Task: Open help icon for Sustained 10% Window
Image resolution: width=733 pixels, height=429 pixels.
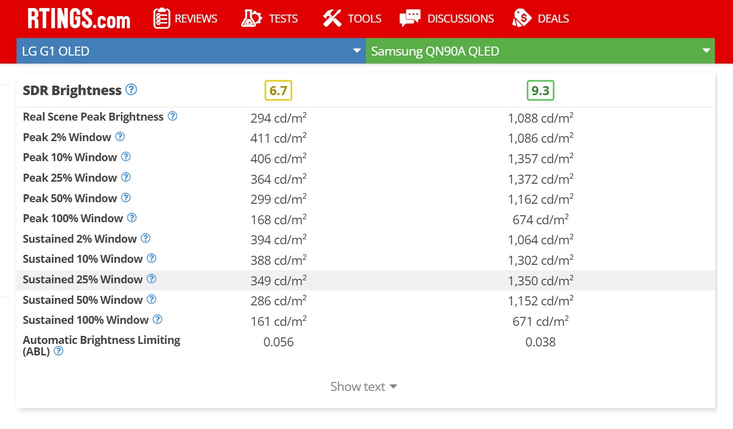Action: pos(151,258)
